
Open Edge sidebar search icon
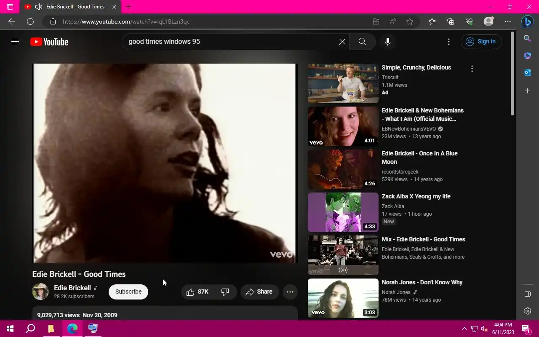click(527, 38)
